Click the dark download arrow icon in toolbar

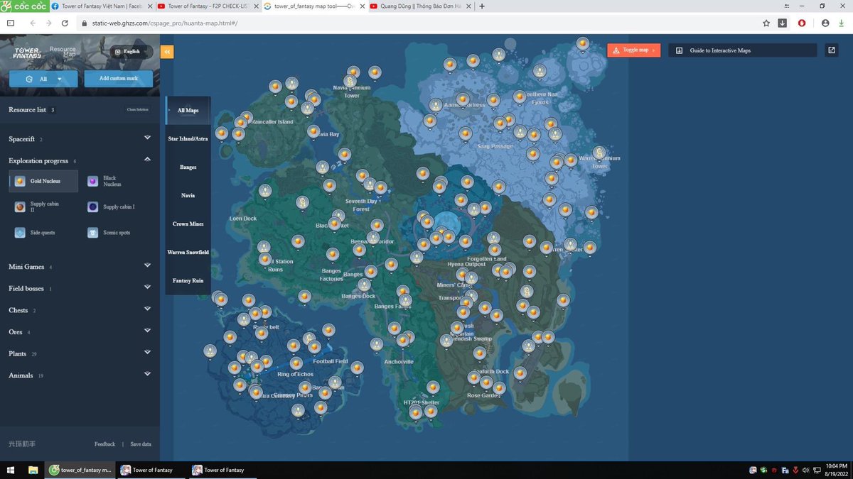(x=783, y=23)
